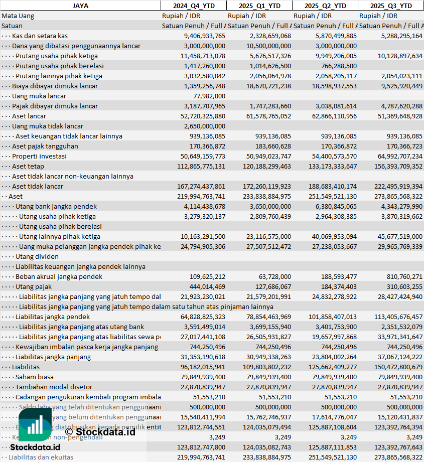Click the Satuan row label
The width and height of the screenshot is (424, 462).
click(12, 26)
